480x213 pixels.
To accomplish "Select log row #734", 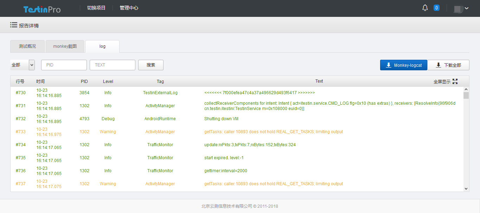I will tap(237, 145).
